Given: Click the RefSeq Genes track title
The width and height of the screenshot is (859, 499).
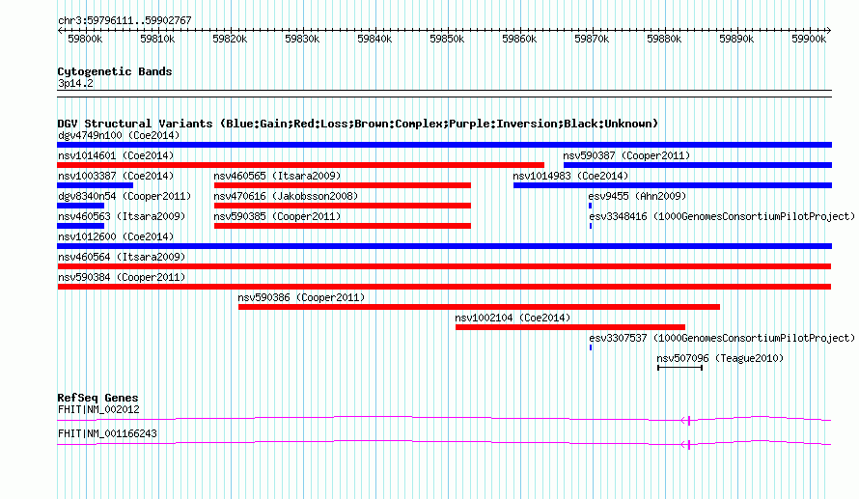Looking at the screenshot, I should (x=97, y=398).
